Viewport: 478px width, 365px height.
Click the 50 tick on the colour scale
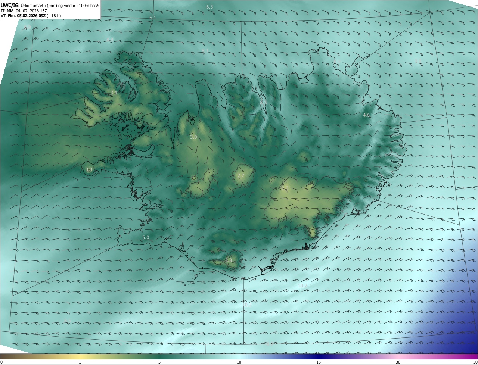475,362
